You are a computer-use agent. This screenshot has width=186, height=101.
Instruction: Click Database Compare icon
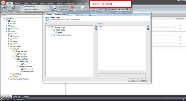83,8
